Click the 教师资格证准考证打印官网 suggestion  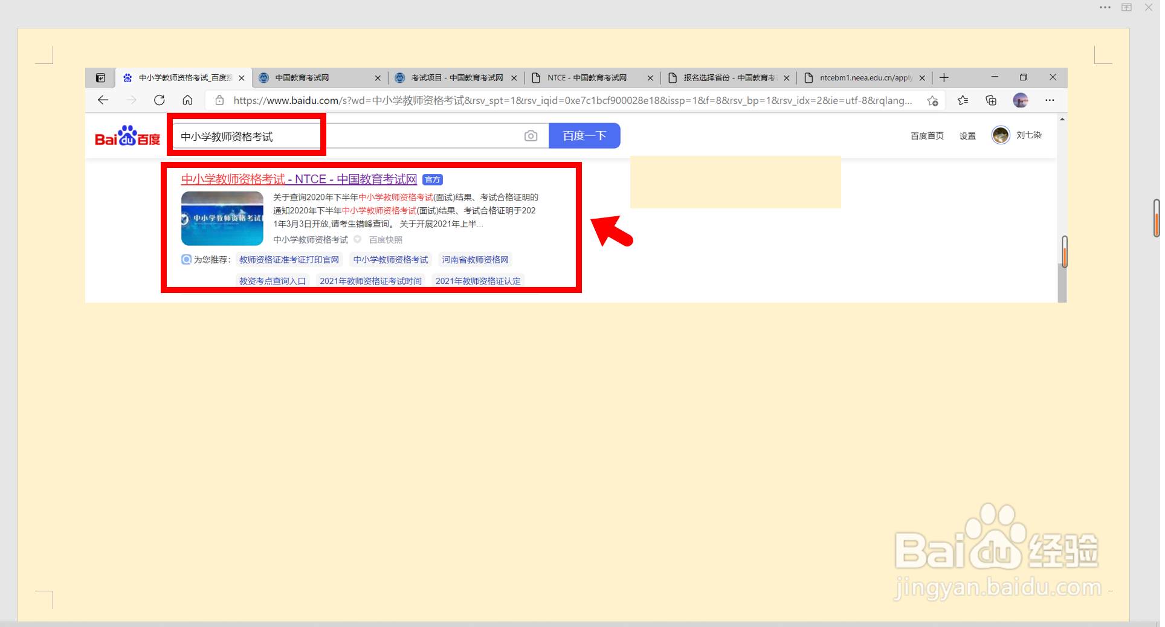[289, 260]
